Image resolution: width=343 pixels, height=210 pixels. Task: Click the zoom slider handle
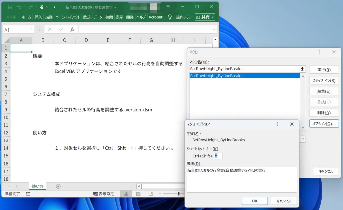(x=179, y=194)
